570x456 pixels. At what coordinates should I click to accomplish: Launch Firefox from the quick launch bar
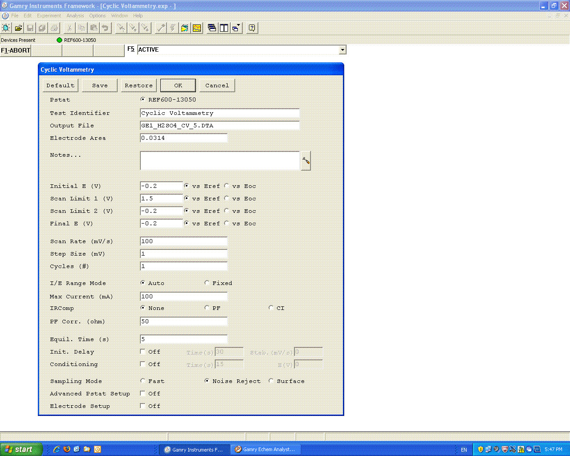coord(67,449)
